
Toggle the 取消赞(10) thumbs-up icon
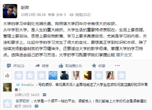(61, 66)
